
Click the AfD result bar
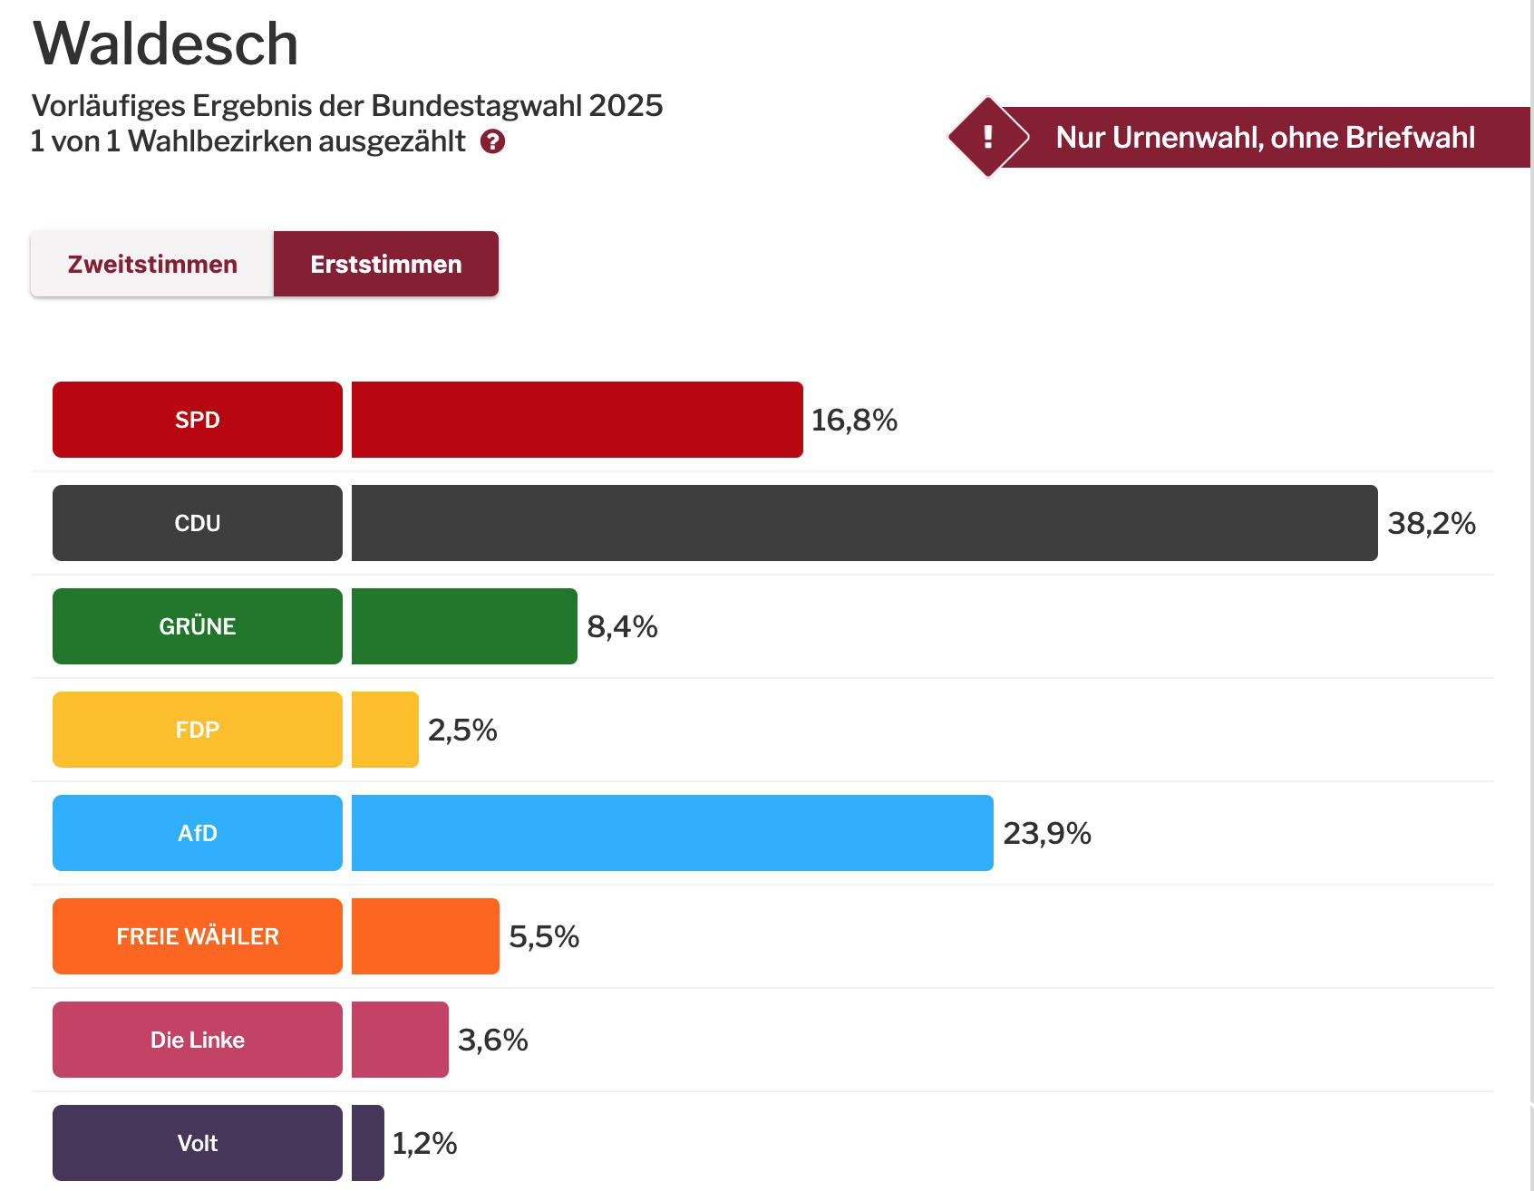pos(671,832)
